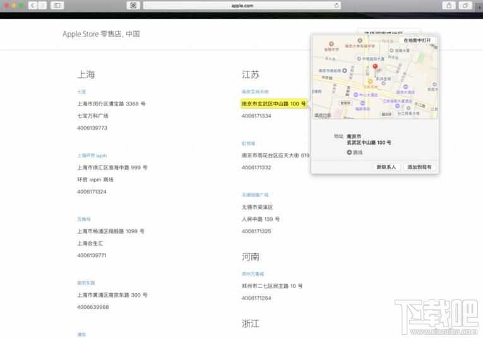This screenshot has width=483, height=338.
Task: Click phone number 4006639988
Action: coord(93,307)
